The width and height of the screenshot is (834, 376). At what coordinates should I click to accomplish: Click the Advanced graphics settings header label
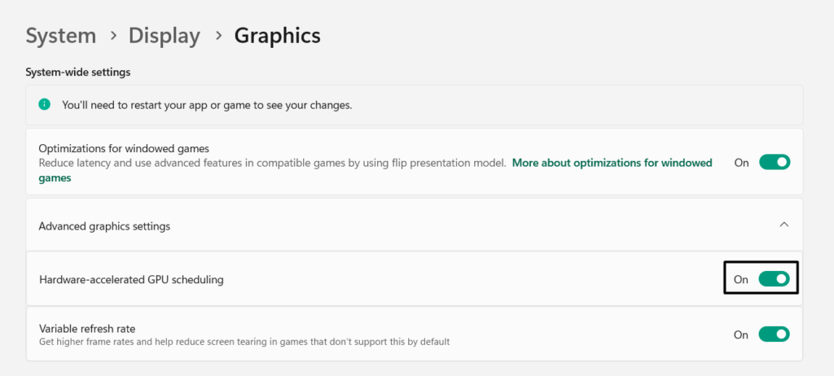click(104, 225)
